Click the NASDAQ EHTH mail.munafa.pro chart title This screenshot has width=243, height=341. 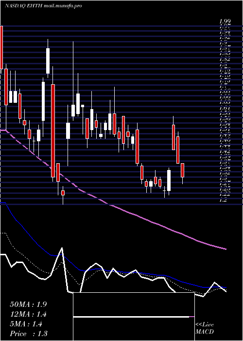43,6
